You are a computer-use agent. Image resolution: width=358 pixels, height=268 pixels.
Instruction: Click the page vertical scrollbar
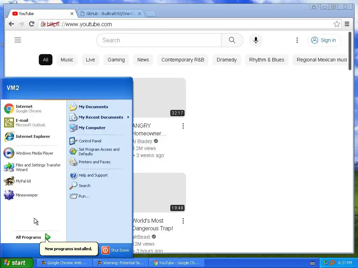pos(350,51)
